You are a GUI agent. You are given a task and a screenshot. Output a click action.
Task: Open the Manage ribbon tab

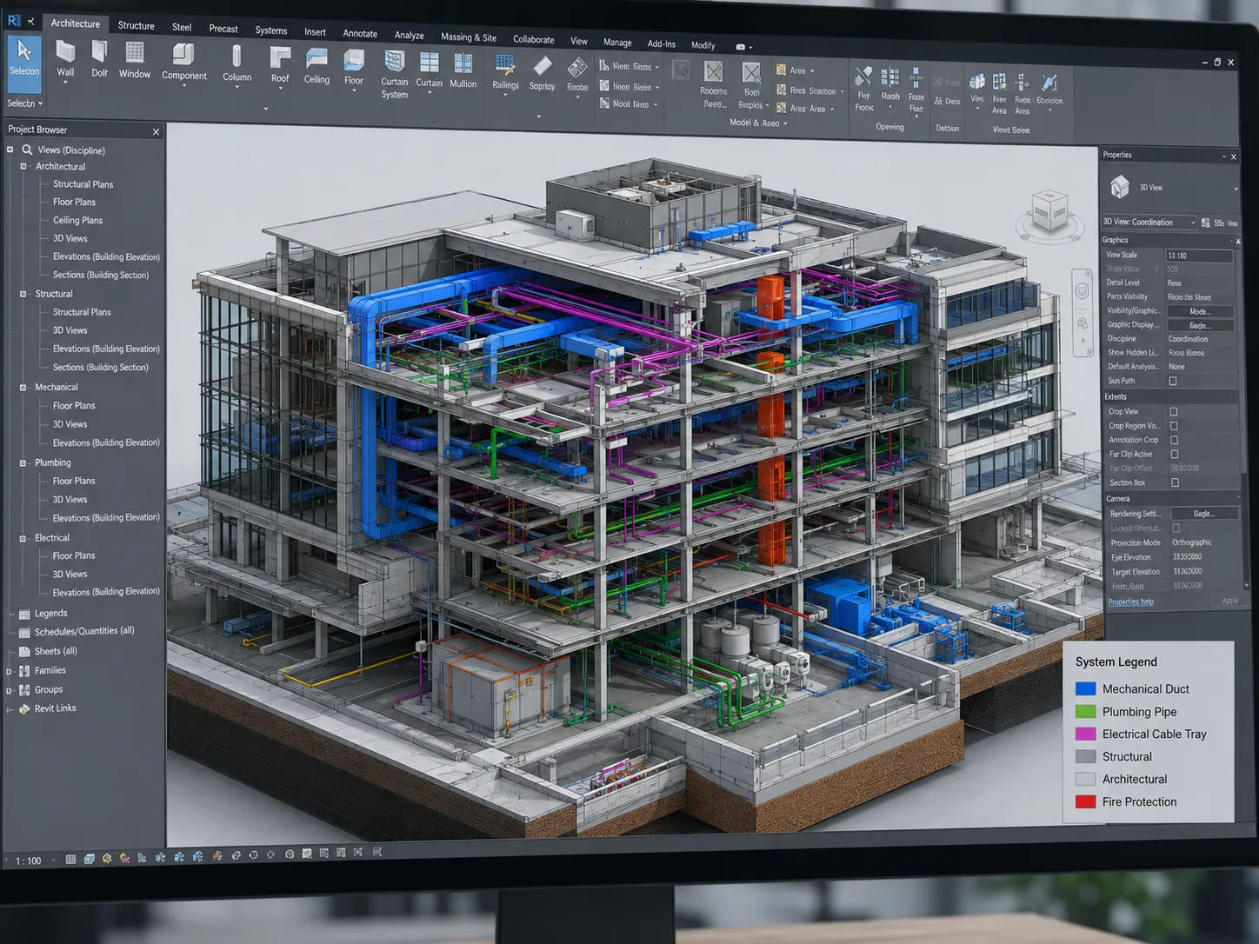[617, 43]
